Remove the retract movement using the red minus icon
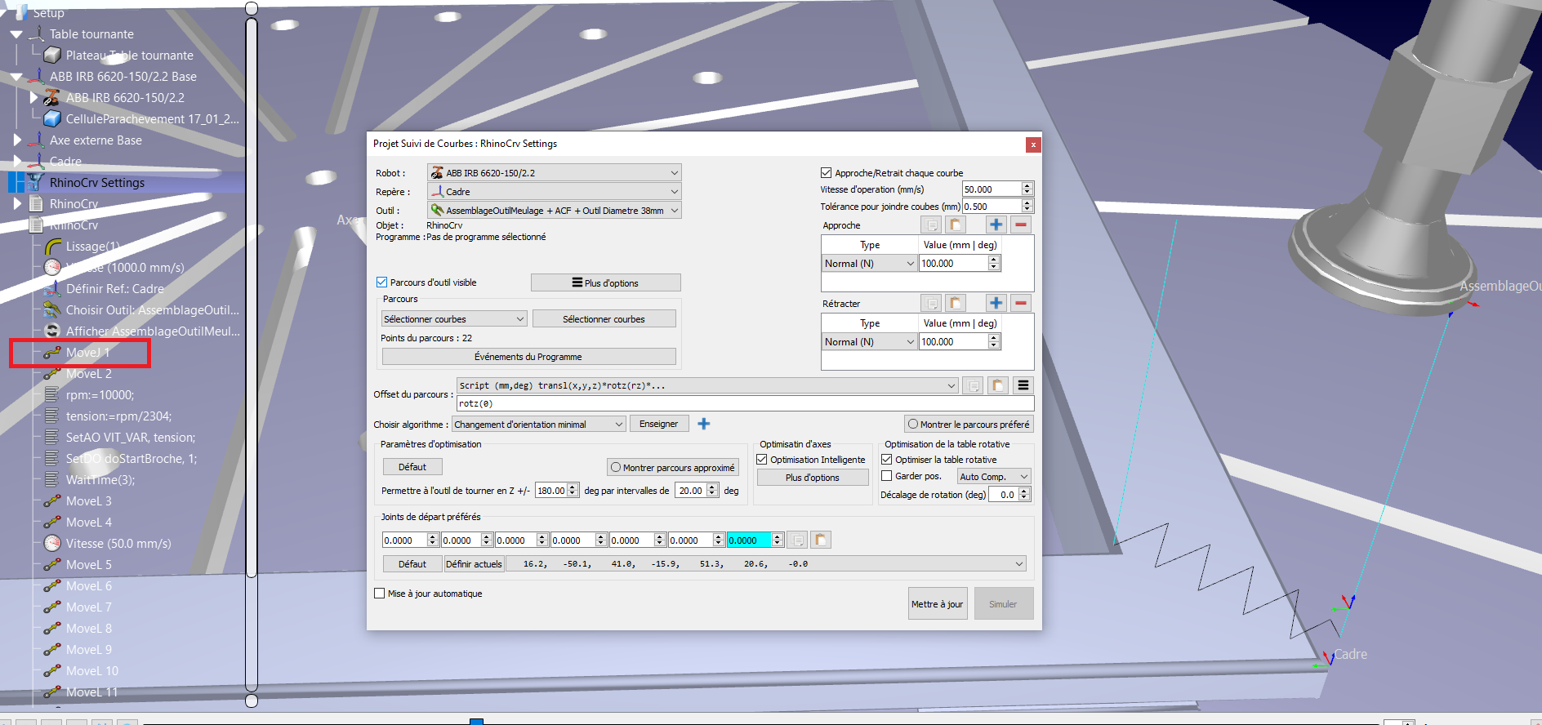The width and height of the screenshot is (1542, 725). click(x=1020, y=303)
